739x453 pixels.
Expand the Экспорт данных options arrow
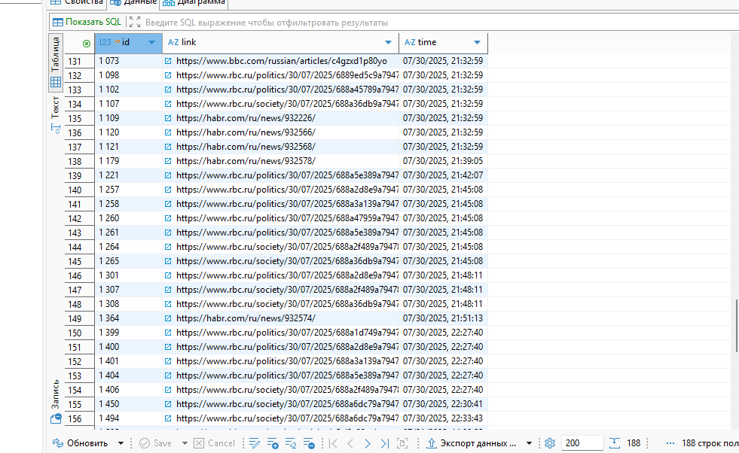click(529, 443)
